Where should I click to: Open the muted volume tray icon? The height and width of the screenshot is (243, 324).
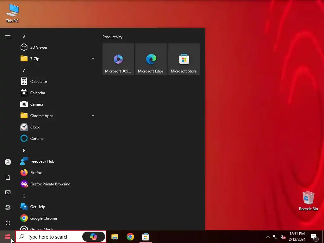click(x=283, y=237)
